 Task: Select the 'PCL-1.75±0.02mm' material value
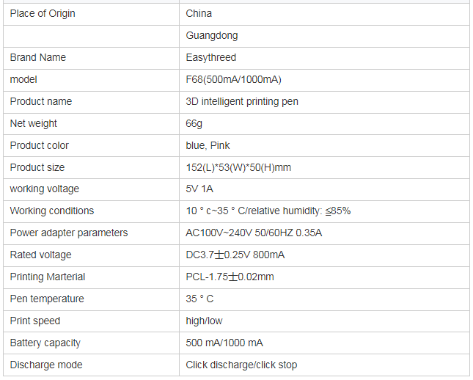pyautogui.click(x=230, y=277)
